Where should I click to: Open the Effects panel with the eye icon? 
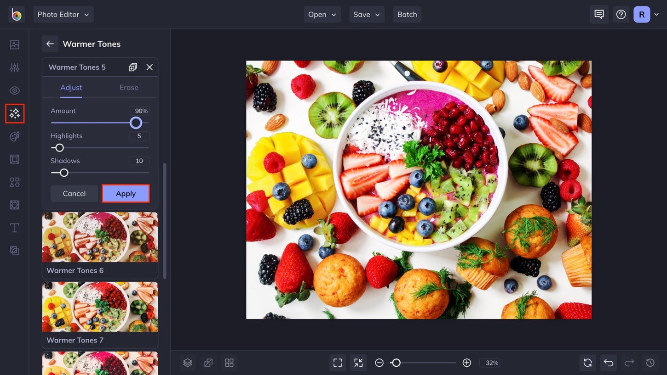(x=14, y=90)
